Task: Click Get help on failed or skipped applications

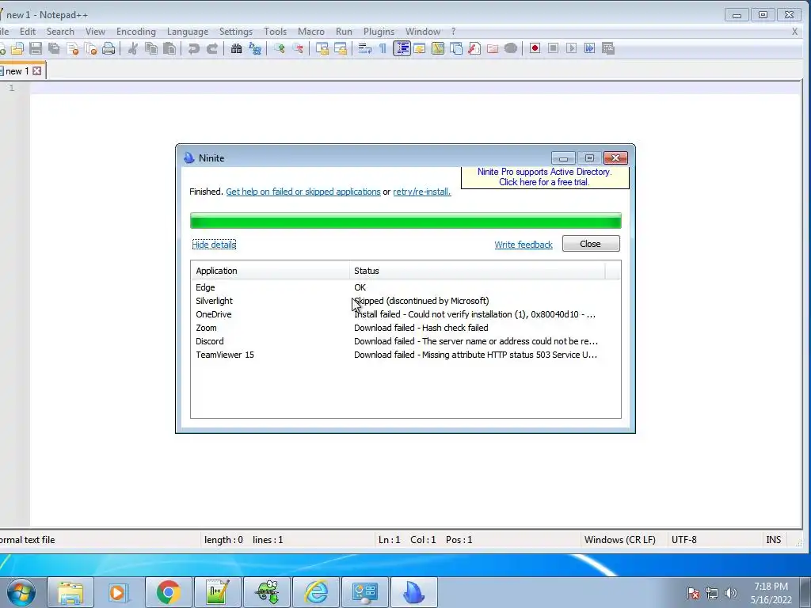Action: click(303, 192)
